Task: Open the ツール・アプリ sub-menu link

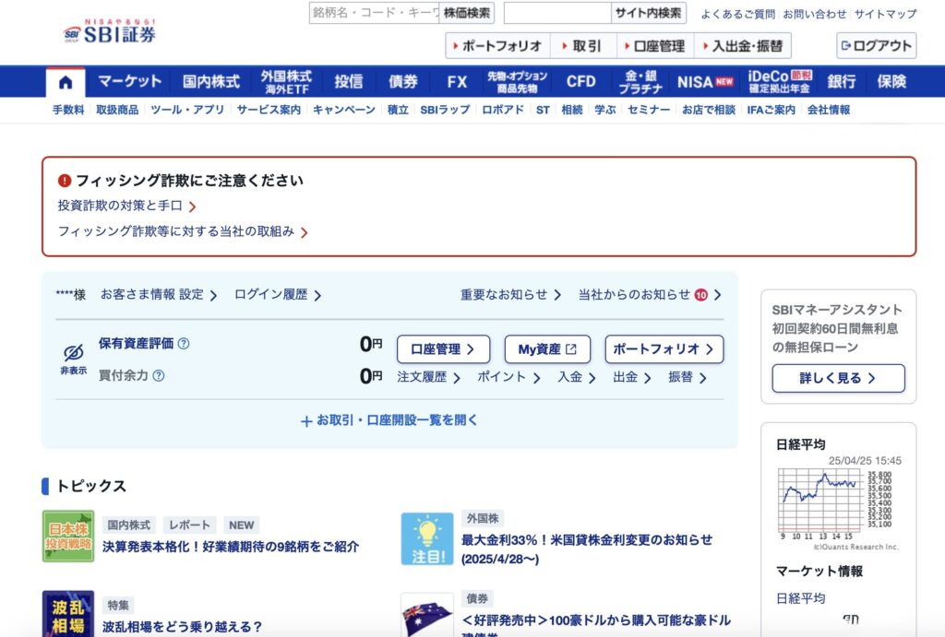Action: click(187, 111)
